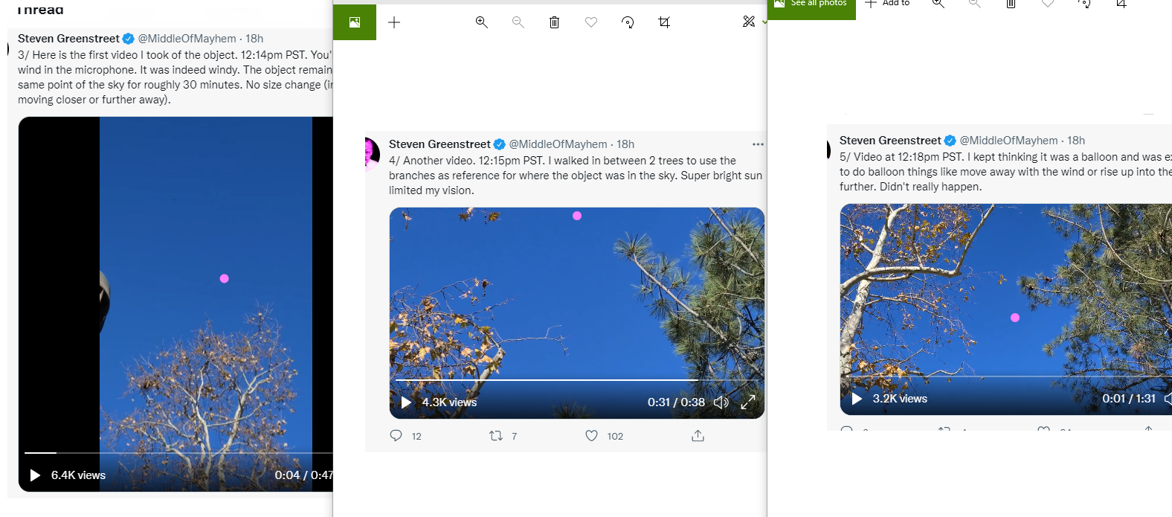Open the Edit & Create dropdown in middle window
This screenshot has width=1172, height=517.
(x=753, y=22)
